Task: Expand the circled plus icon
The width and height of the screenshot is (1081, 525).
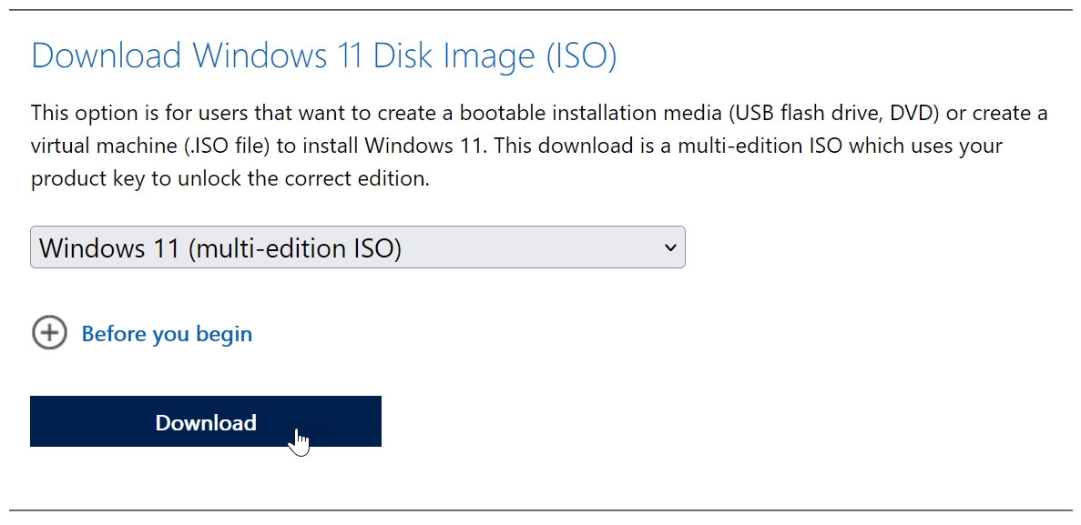Action: pos(49,333)
